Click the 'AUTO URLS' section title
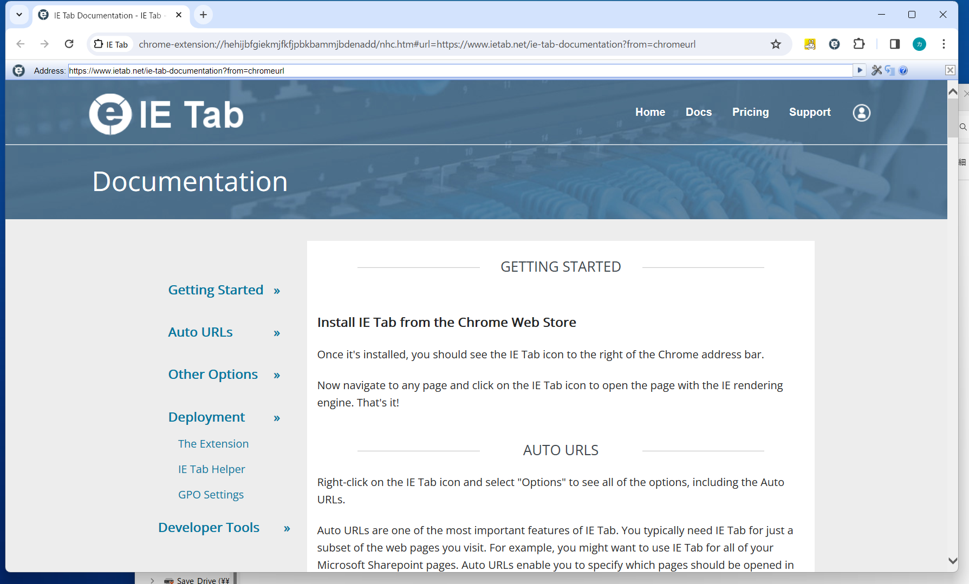Viewport: 969px width, 584px height. coord(561,450)
